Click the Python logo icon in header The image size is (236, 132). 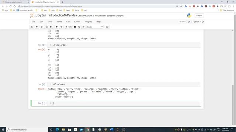[189, 15]
